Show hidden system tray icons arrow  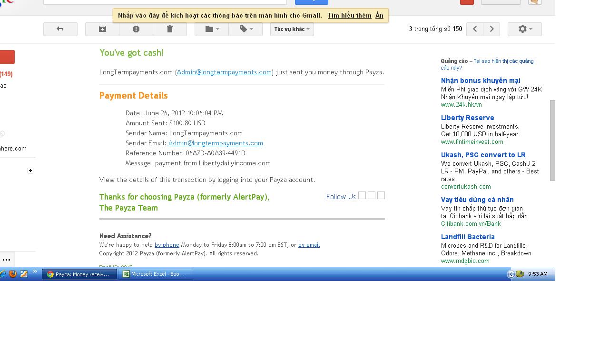click(511, 274)
